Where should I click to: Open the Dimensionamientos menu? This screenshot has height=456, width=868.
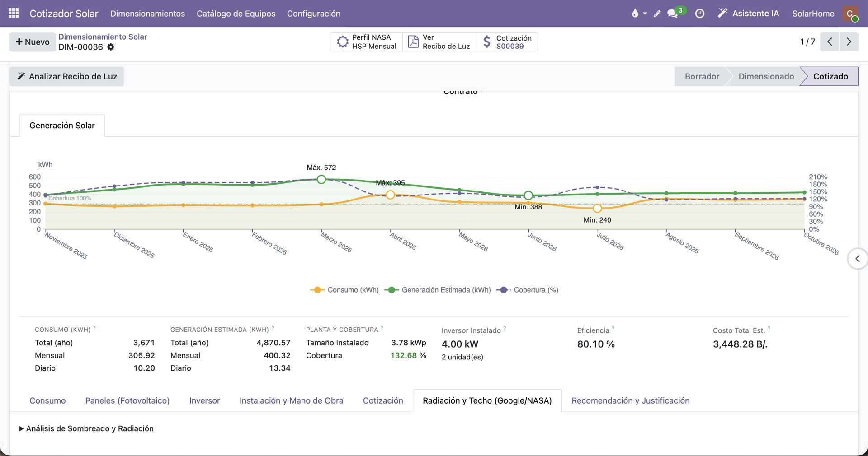148,14
